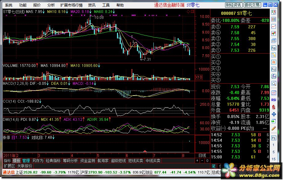Screen dimensions: 283x180
Task: Open the 筹码分析 tab
Action: click(x=71, y=161)
